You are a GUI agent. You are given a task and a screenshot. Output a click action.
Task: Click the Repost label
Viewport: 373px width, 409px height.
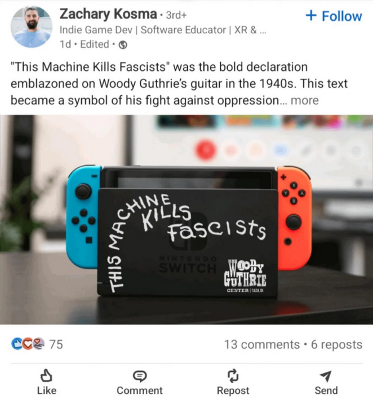(233, 391)
